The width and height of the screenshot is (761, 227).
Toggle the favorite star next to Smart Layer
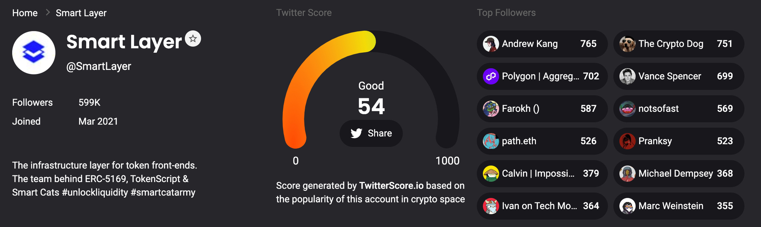click(193, 39)
